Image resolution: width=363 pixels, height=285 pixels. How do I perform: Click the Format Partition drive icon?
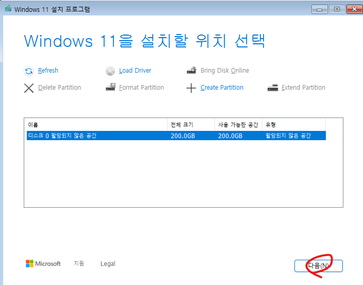tap(110, 87)
